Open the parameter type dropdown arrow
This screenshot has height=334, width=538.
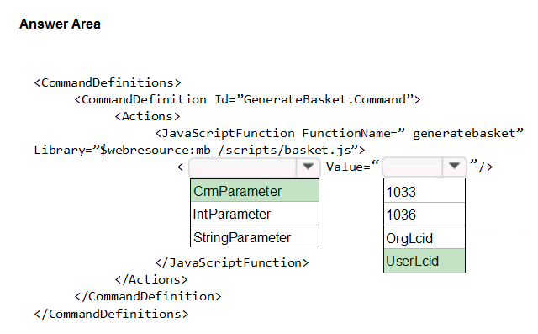coord(308,167)
